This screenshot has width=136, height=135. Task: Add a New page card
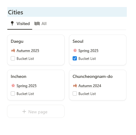point(36,111)
